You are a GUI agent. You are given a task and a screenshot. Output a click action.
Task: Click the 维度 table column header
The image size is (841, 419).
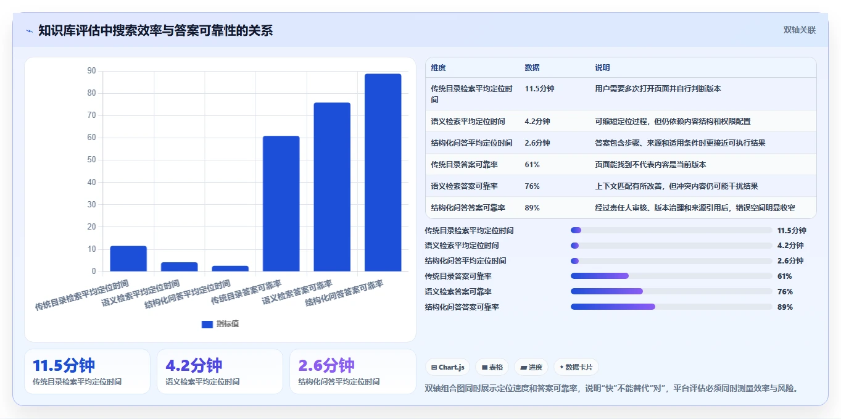438,67
